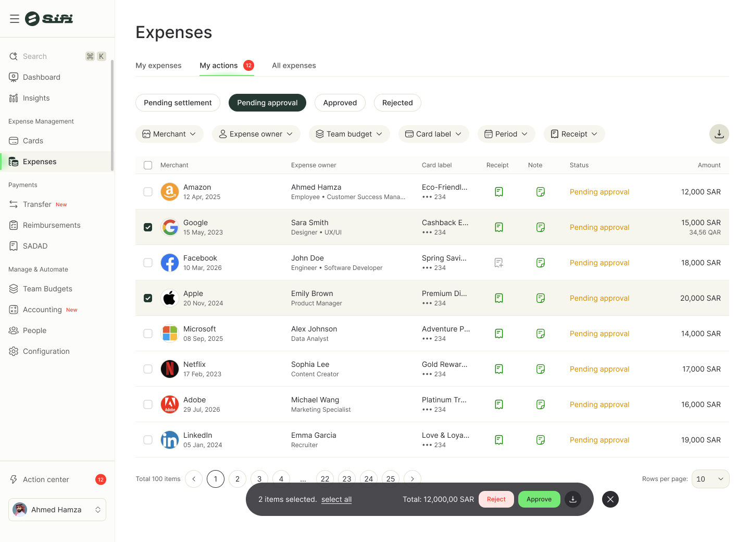Toggle the select-all header checkbox
Screen dimensions: 750x542
pyautogui.click(x=148, y=165)
